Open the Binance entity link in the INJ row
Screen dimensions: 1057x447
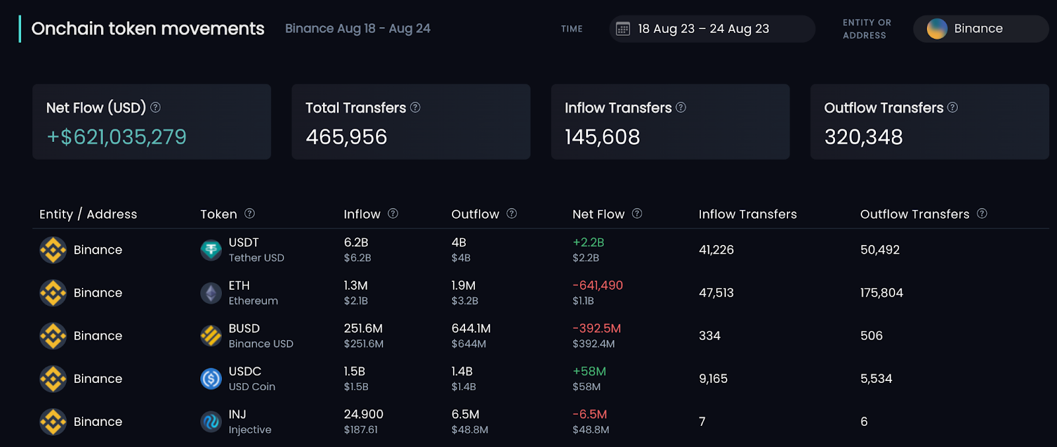pyautogui.click(x=98, y=422)
